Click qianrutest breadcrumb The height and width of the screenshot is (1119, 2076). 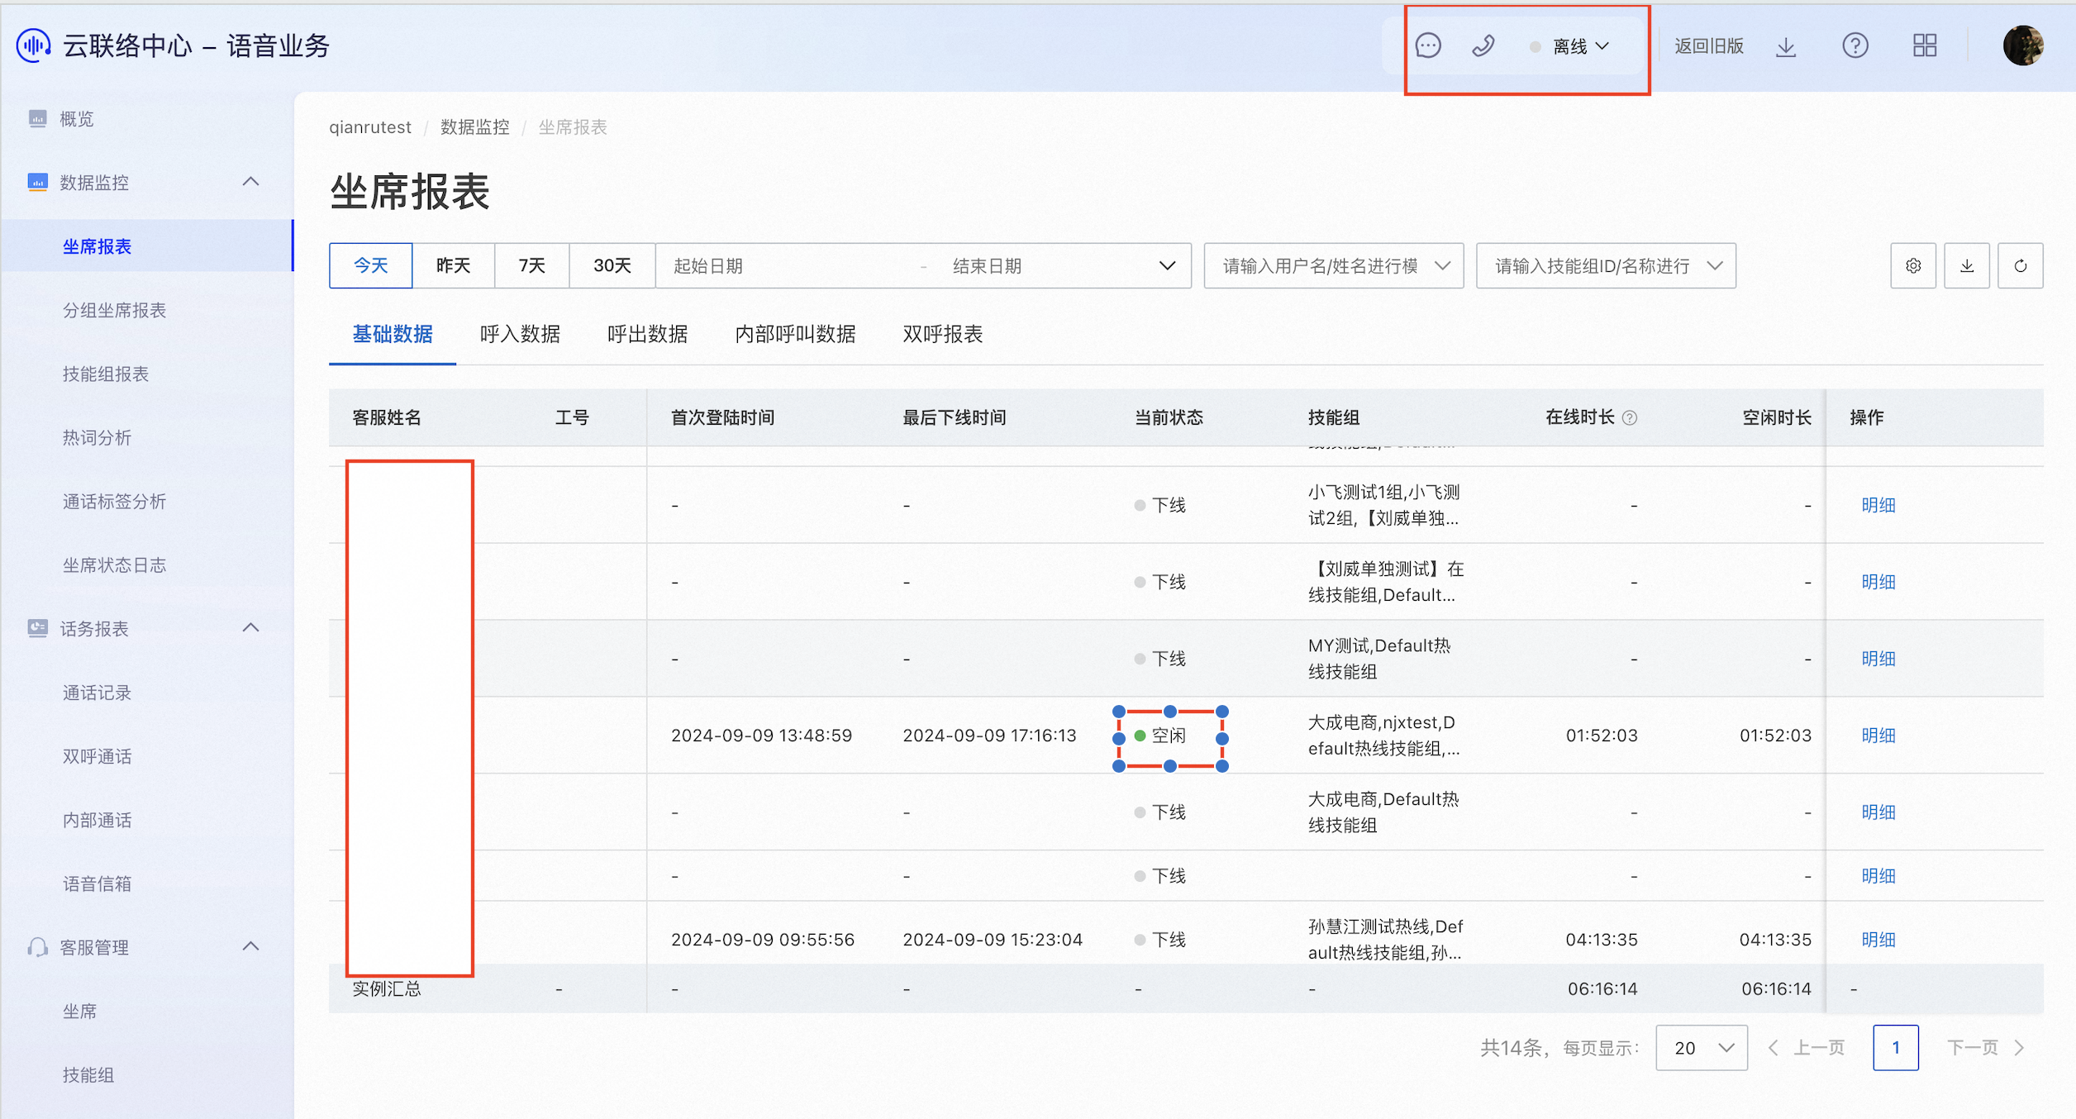click(x=369, y=127)
